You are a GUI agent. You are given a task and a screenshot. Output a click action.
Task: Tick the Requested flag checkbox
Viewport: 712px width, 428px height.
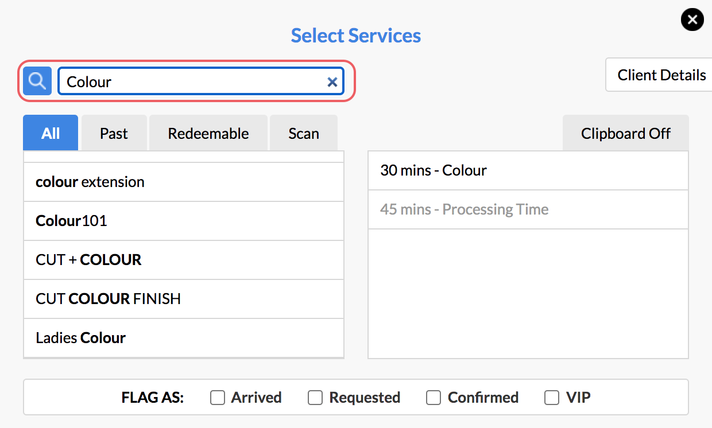[x=315, y=398]
